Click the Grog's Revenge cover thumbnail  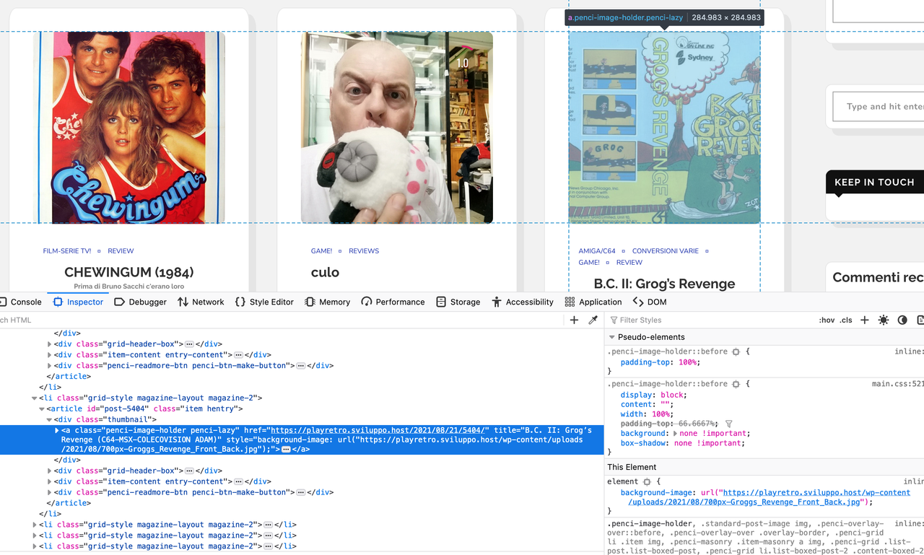point(665,127)
